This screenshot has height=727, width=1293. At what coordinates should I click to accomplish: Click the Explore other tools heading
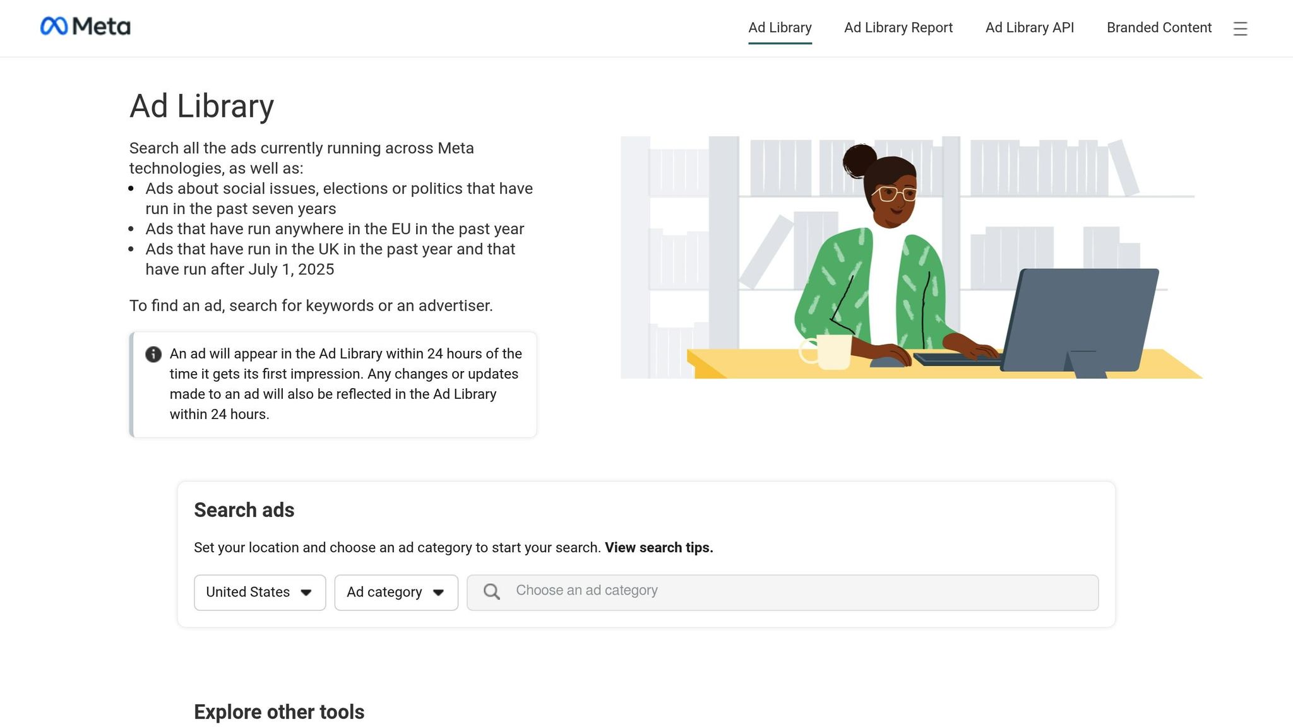click(x=279, y=711)
